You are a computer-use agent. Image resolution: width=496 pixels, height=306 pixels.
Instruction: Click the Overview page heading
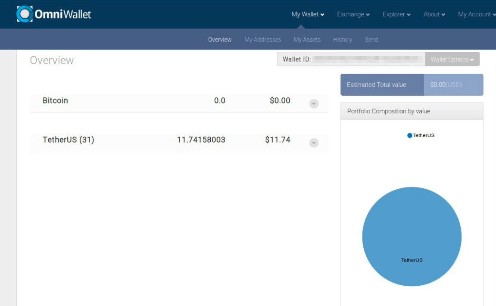point(52,60)
